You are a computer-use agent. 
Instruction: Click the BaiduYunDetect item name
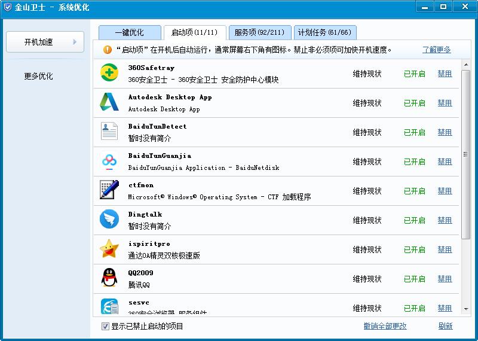coord(157,126)
